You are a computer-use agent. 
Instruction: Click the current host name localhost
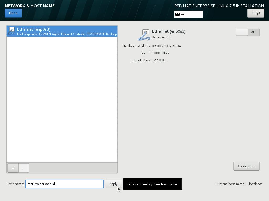(x=256, y=184)
